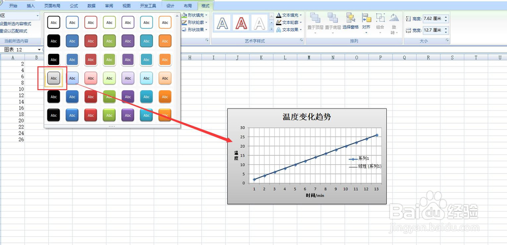Switch to the 布局 chart tools tab
The height and width of the screenshot is (245, 507).
(188, 6)
